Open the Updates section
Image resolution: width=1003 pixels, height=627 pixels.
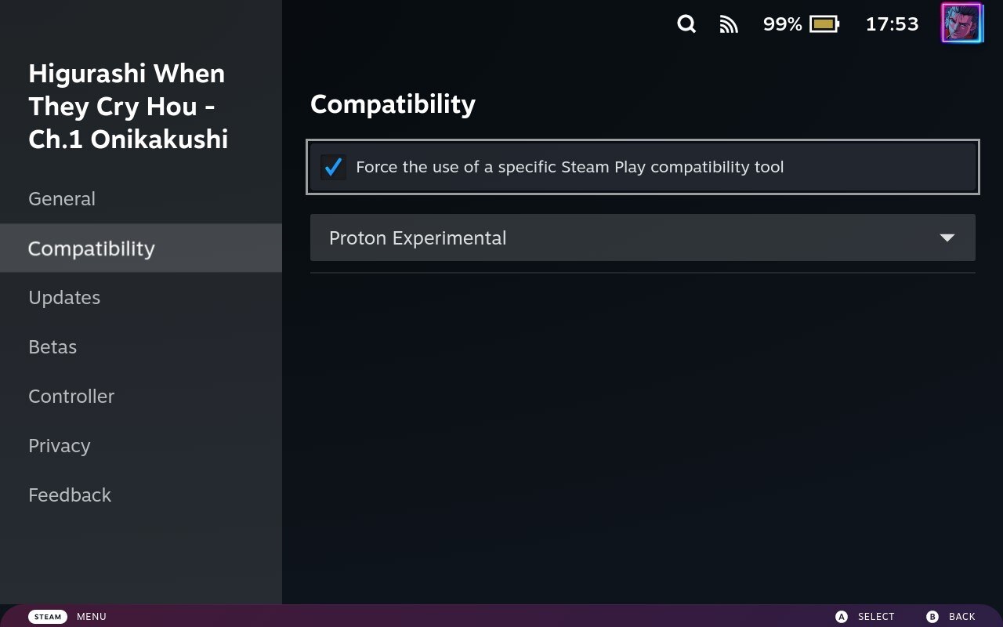[64, 298]
